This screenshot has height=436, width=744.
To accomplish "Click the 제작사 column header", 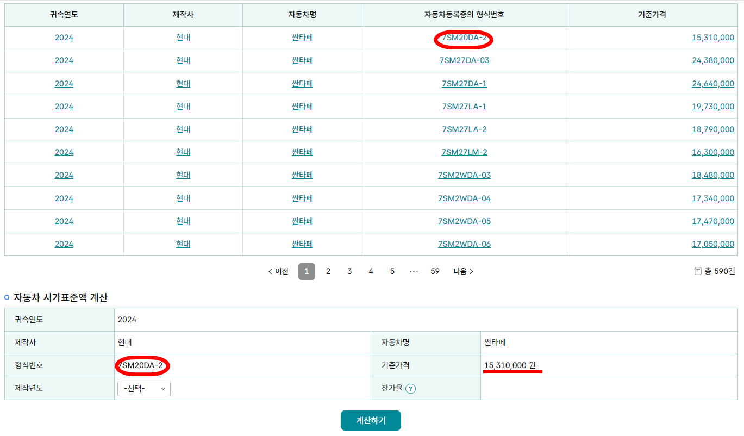I will click(x=183, y=15).
